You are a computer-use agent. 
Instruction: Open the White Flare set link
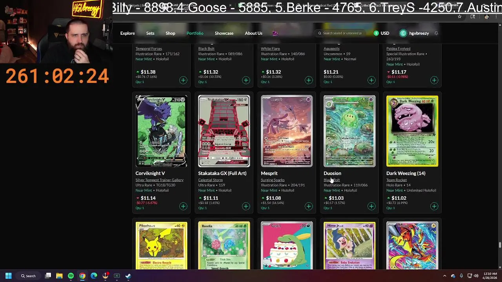pos(270,49)
